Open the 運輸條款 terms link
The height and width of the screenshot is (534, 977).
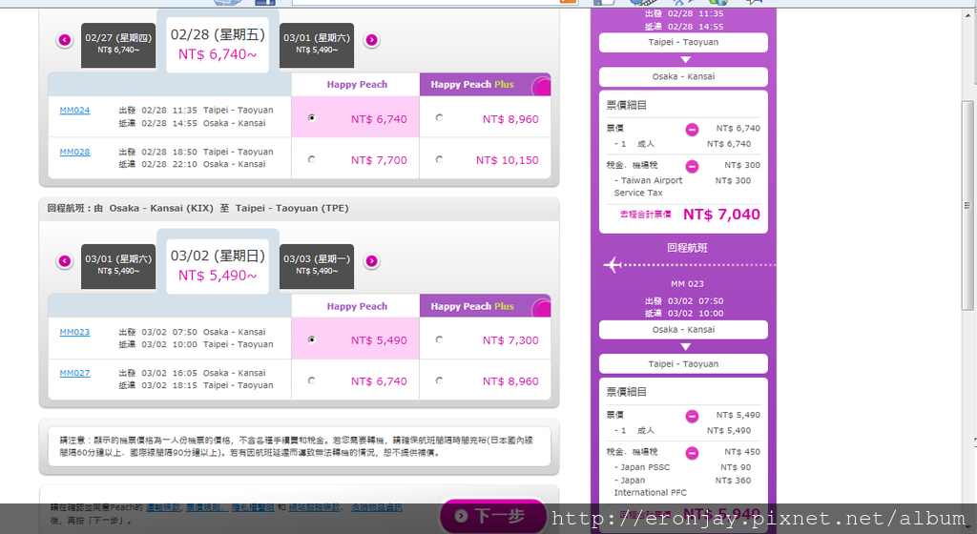pyautogui.click(x=163, y=508)
